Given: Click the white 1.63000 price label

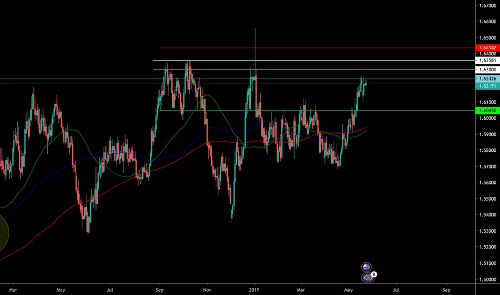Looking at the screenshot, I should [x=488, y=70].
